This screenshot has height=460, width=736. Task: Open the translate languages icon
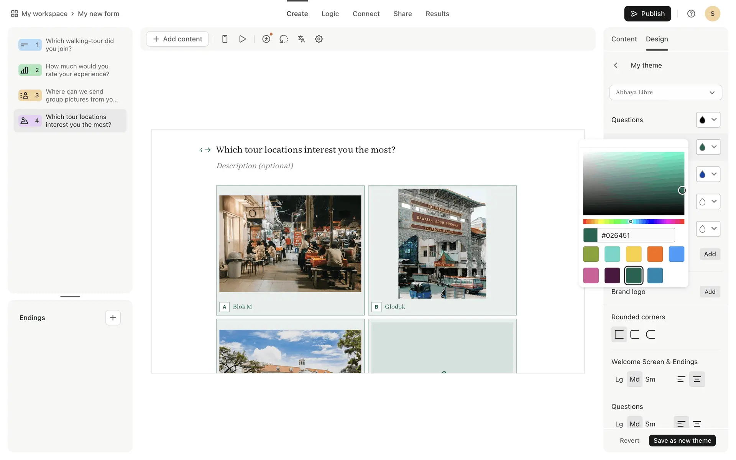click(x=301, y=39)
